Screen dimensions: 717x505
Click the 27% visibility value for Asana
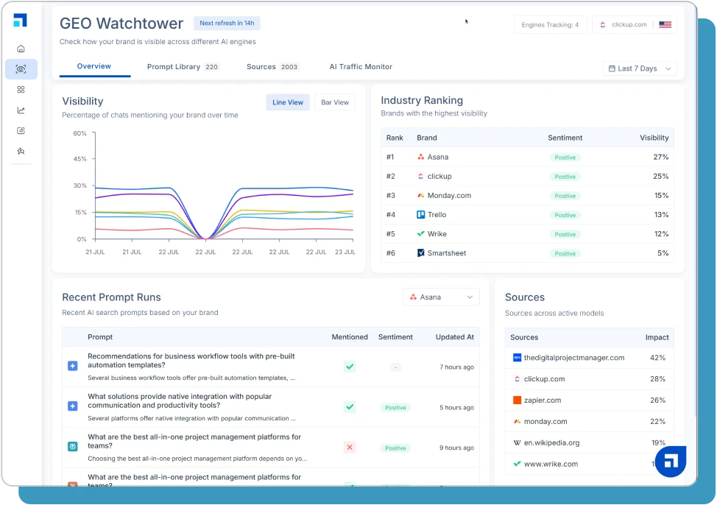[661, 157]
